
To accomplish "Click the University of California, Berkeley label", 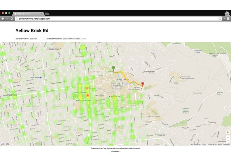I will coord(116,86).
